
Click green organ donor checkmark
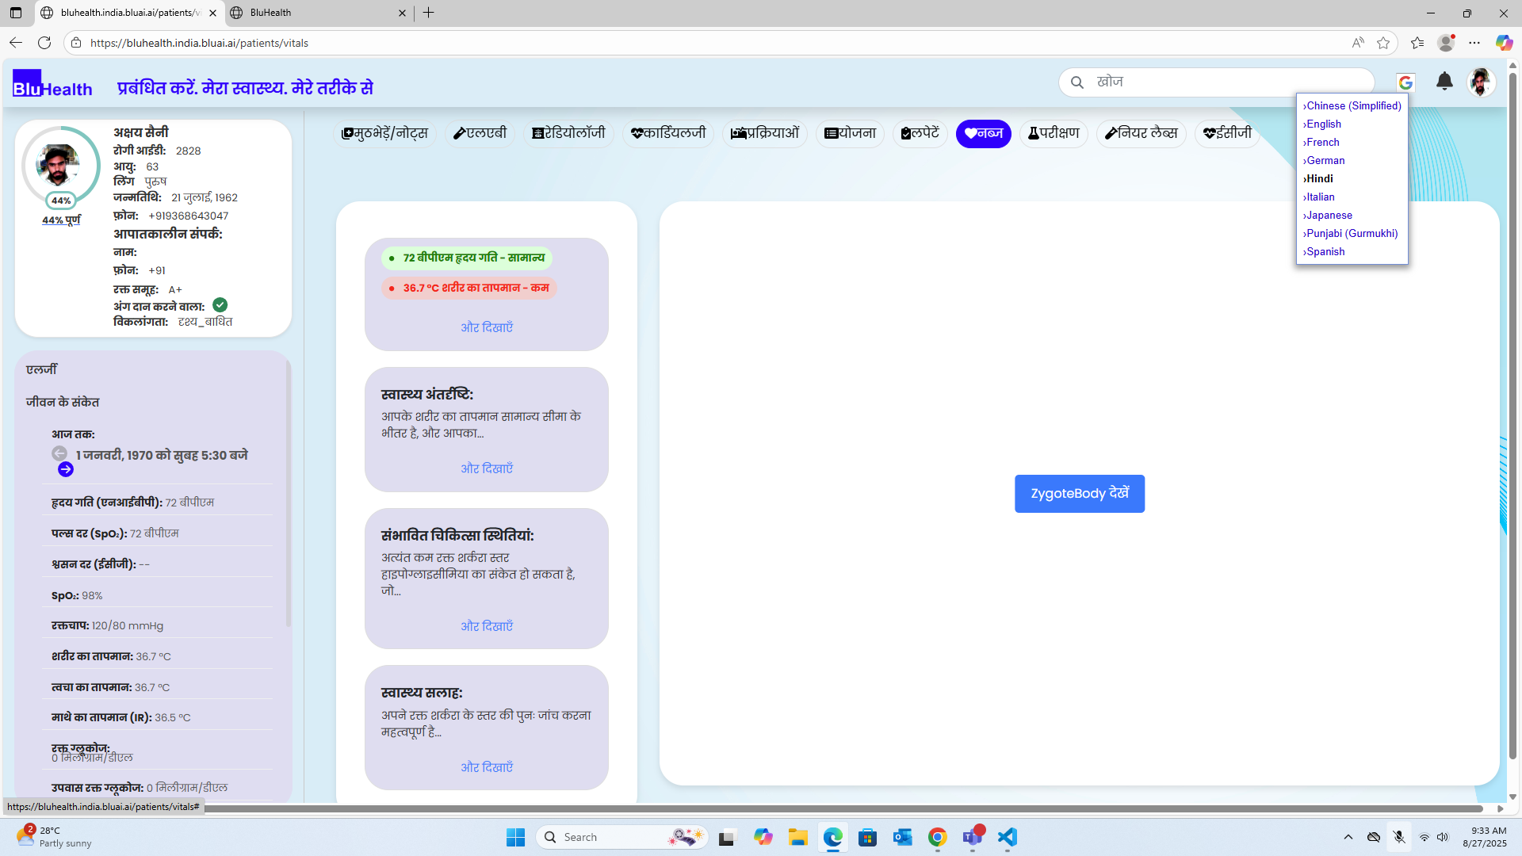pos(220,305)
